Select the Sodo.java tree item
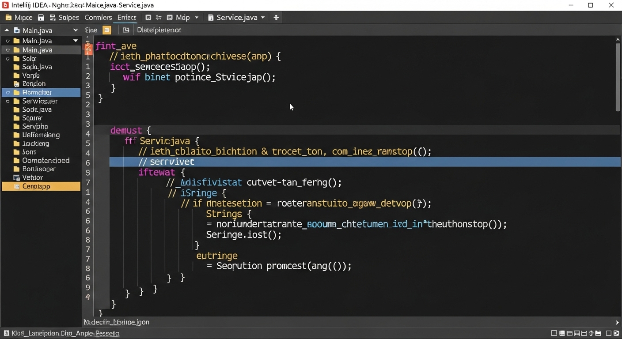This screenshot has width=622, height=339. point(37,67)
